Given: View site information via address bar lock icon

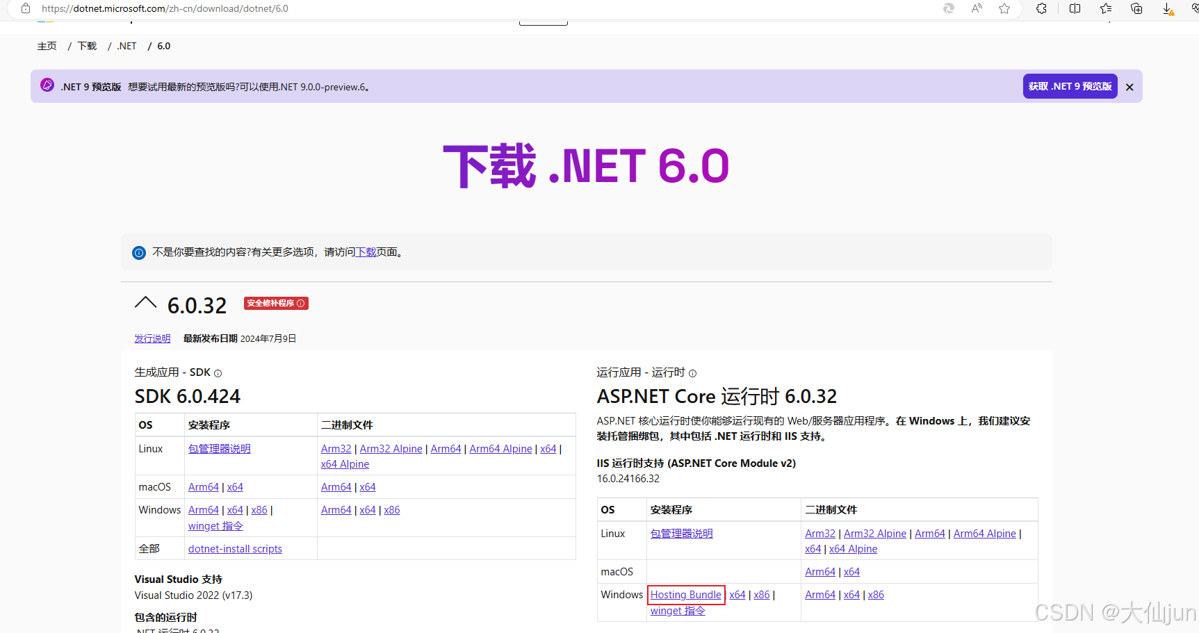Looking at the screenshot, I should click(25, 8).
